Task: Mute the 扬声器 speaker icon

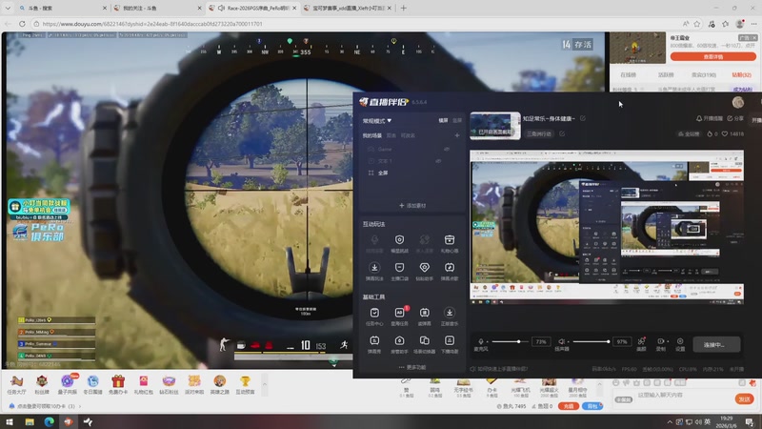Action: [x=561, y=341]
